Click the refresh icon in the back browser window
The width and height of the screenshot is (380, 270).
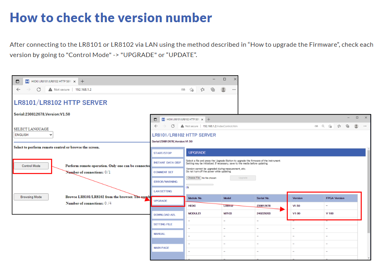click(x=39, y=89)
